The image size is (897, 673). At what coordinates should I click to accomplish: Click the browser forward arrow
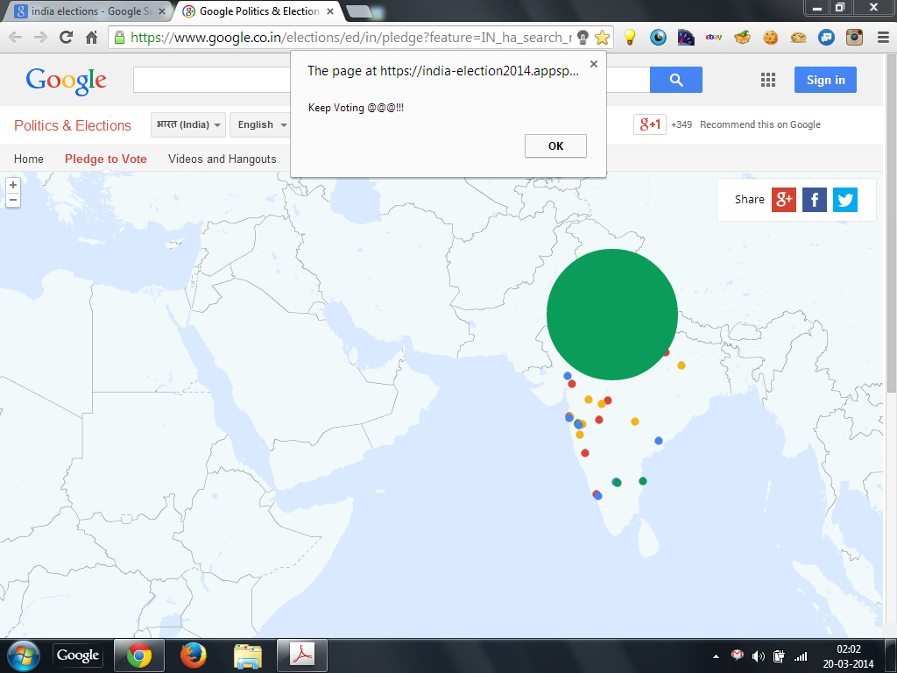[x=40, y=38]
